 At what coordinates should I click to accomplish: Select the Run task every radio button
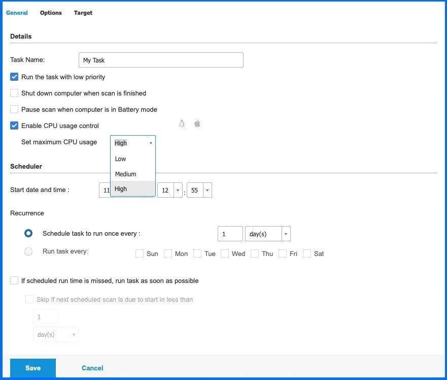[x=28, y=251]
